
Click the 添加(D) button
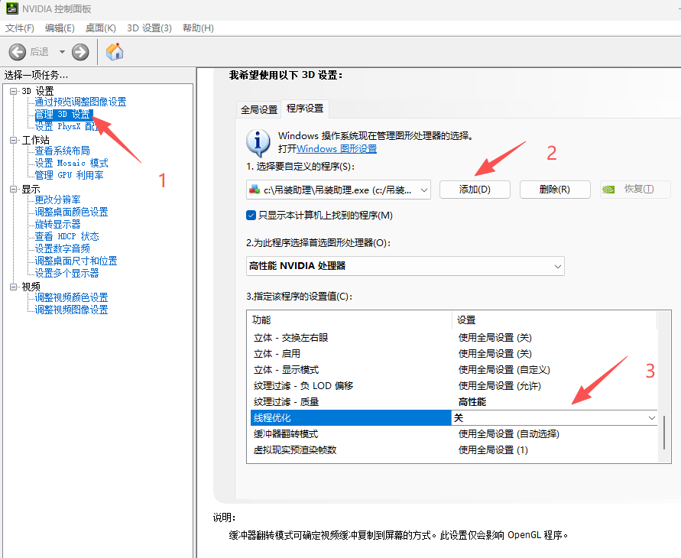point(475,190)
